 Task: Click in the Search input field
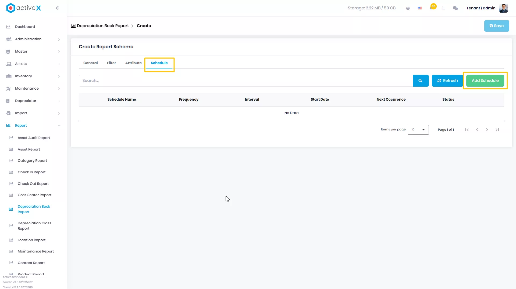click(x=246, y=81)
